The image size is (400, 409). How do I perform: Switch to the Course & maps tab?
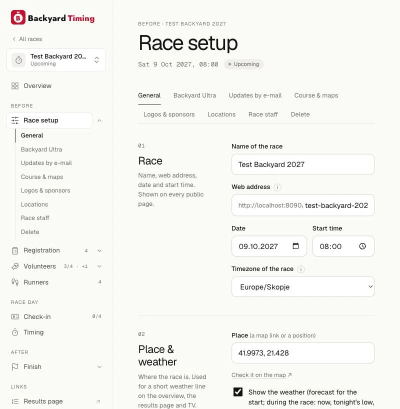[x=316, y=95]
